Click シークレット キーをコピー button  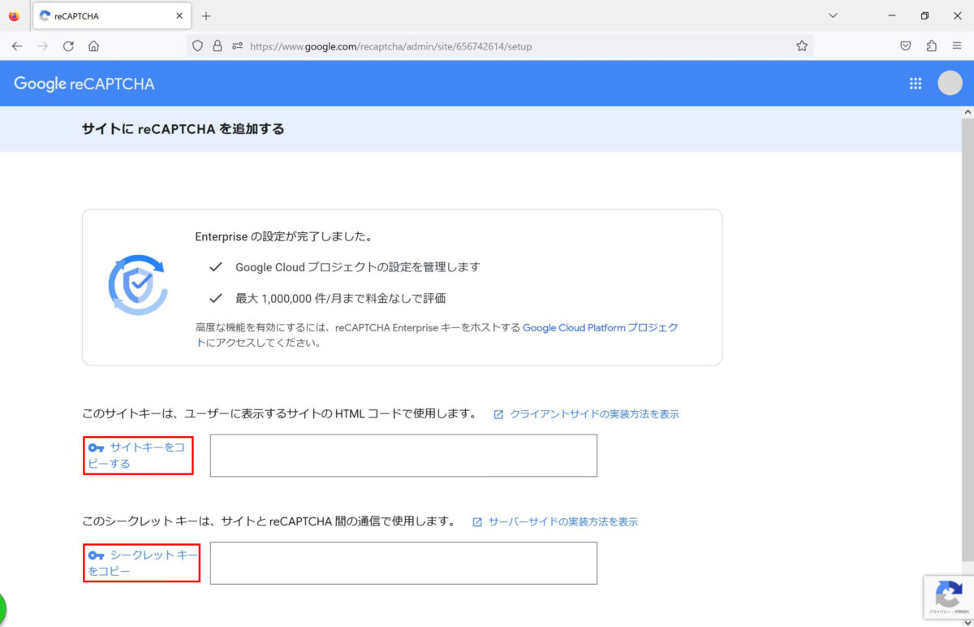point(142,563)
